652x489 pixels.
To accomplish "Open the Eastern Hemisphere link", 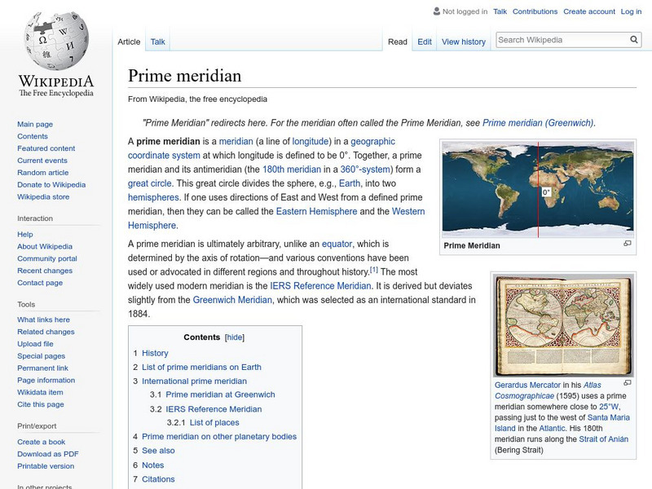I will [x=316, y=211].
